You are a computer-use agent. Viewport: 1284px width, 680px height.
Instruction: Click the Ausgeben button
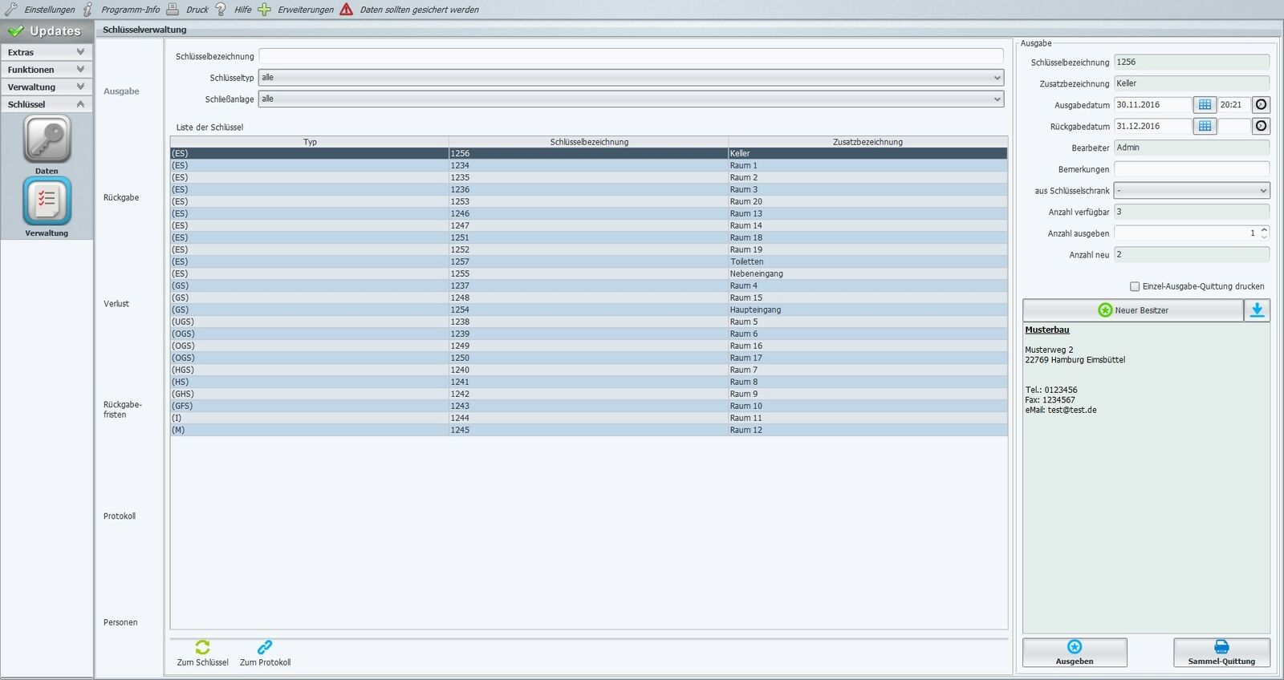1075,653
